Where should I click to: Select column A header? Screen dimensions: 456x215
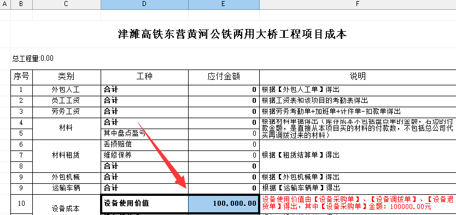5,4
